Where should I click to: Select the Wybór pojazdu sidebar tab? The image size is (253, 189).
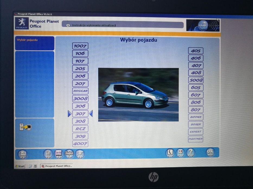point(35,43)
